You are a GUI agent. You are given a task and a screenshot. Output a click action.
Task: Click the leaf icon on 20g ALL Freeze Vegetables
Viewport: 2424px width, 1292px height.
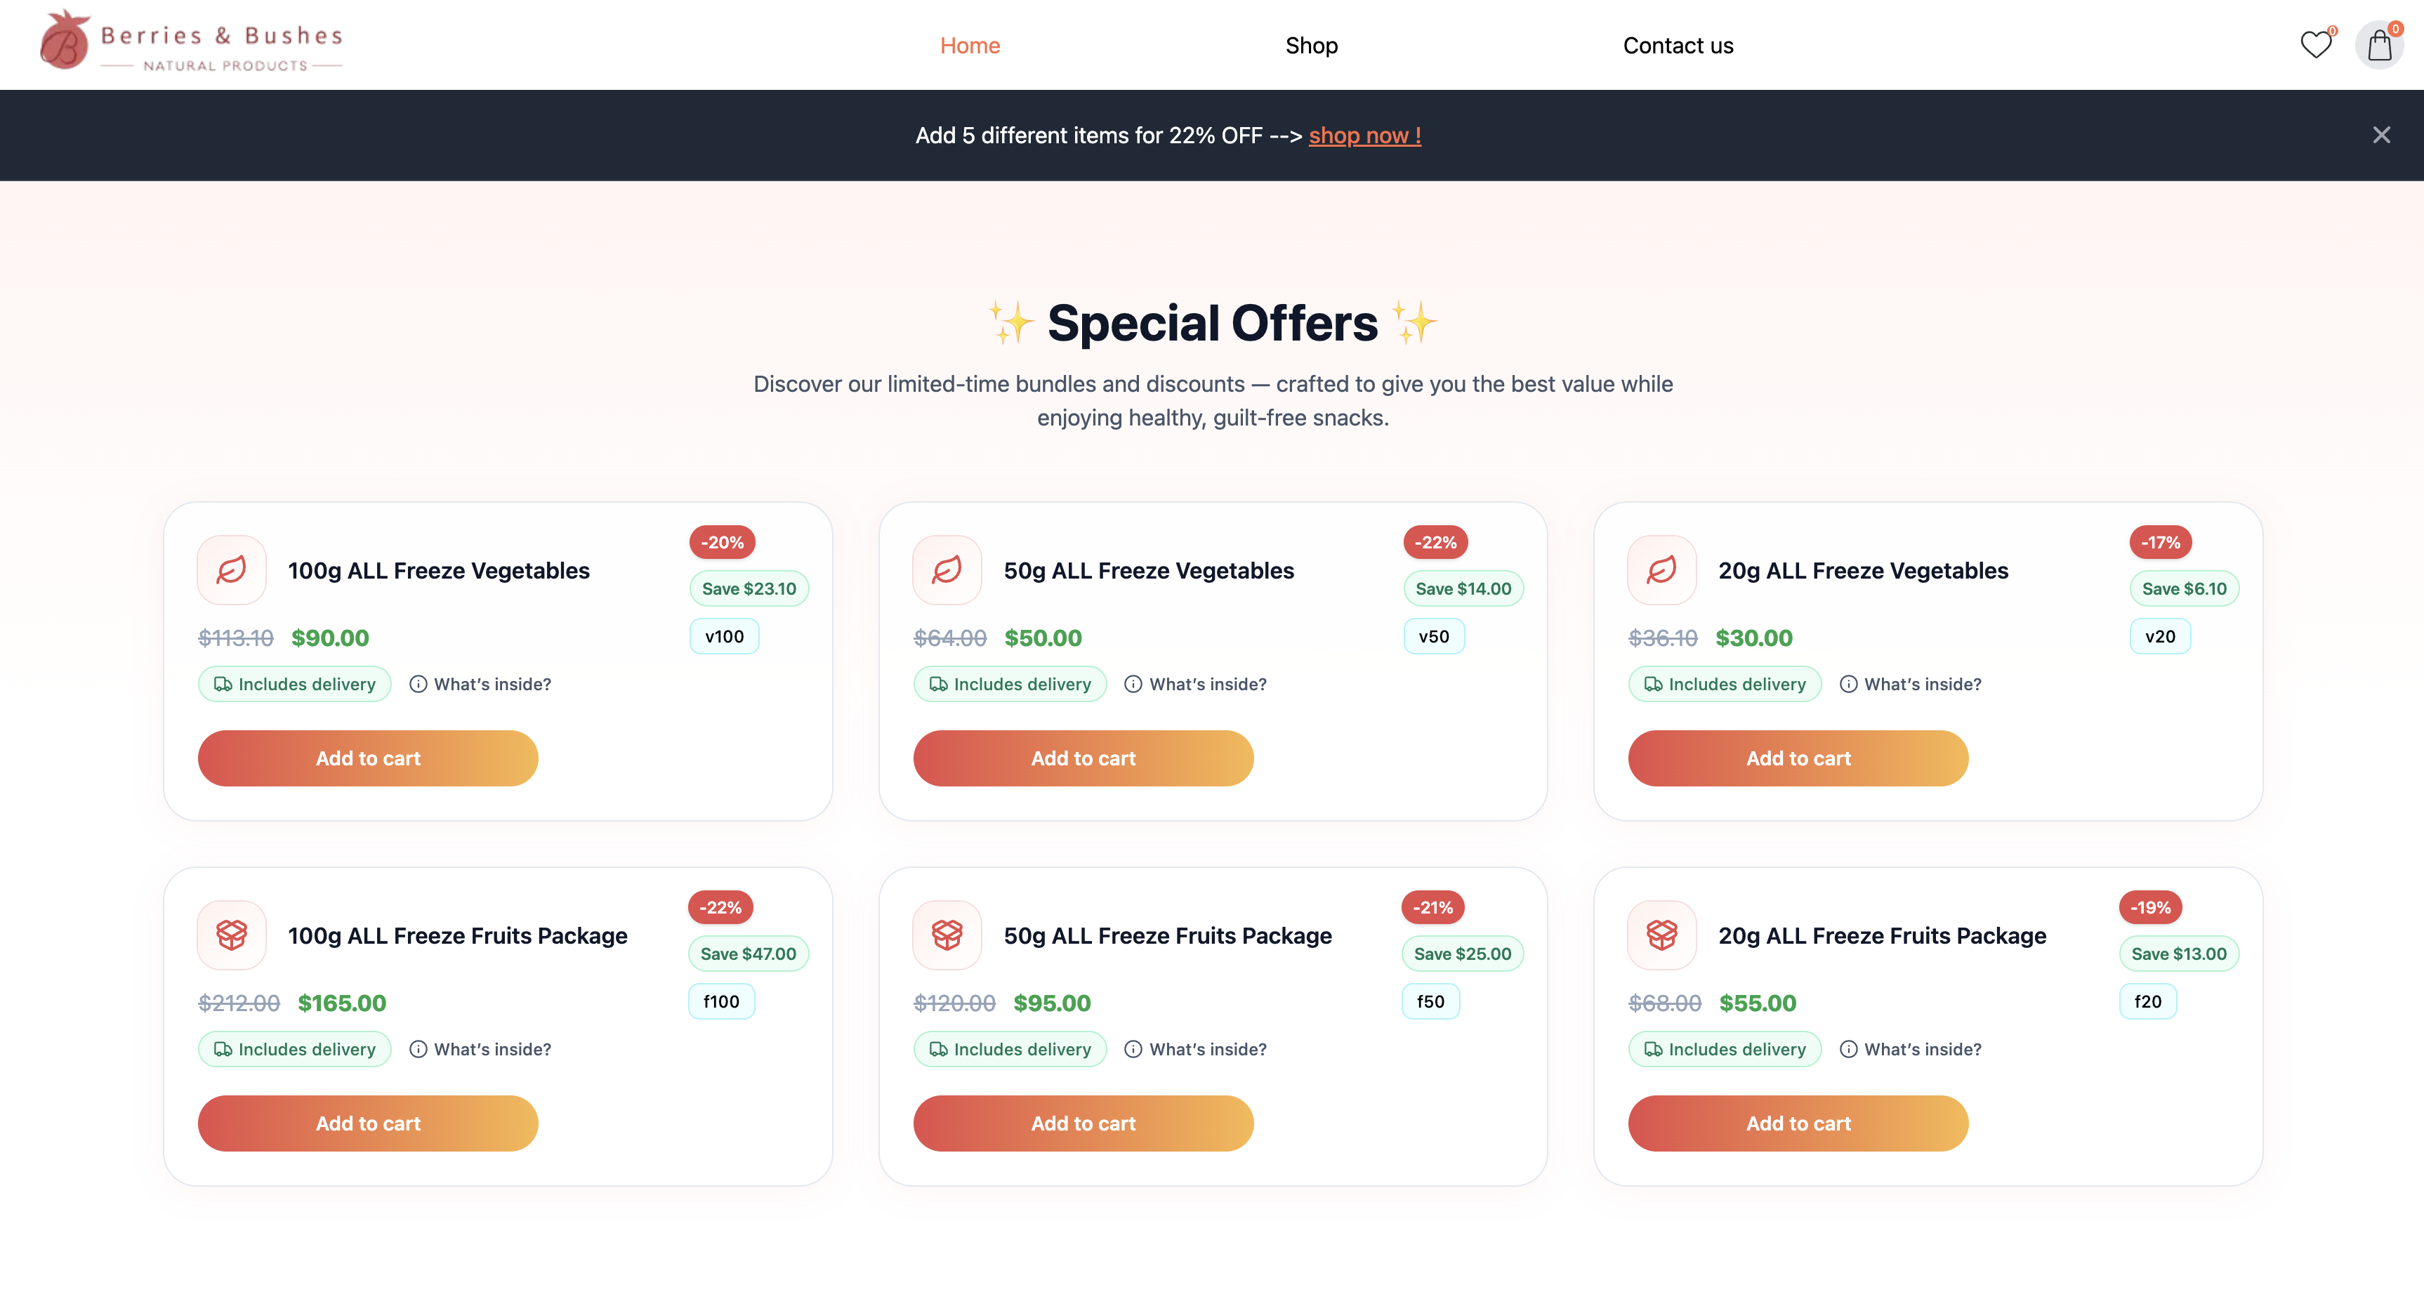(1661, 569)
